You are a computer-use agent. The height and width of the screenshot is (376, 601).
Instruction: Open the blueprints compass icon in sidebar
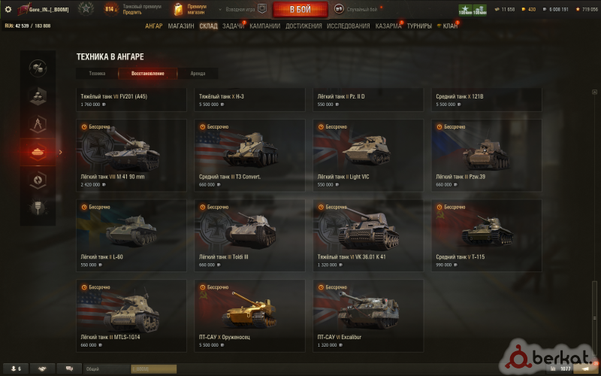tap(38, 124)
